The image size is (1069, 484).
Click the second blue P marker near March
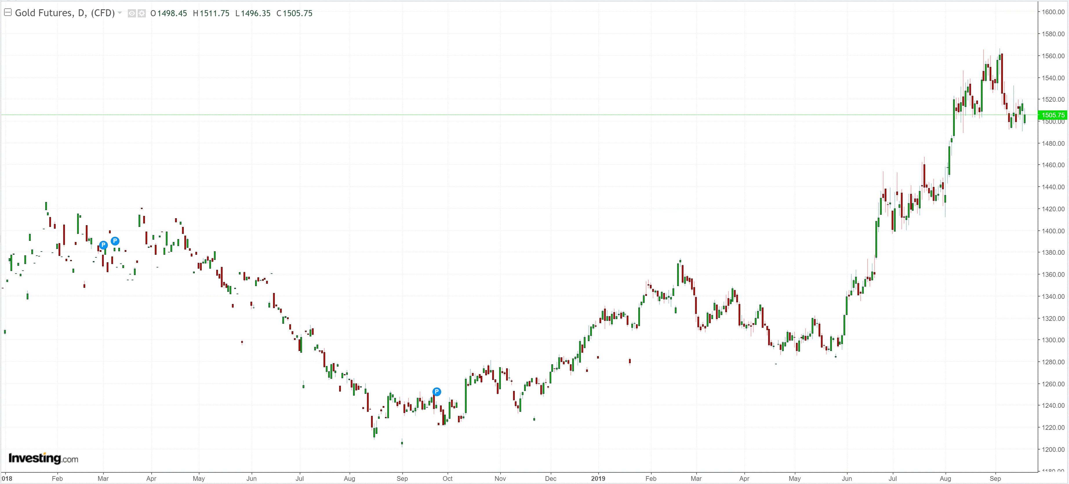pos(115,241)
